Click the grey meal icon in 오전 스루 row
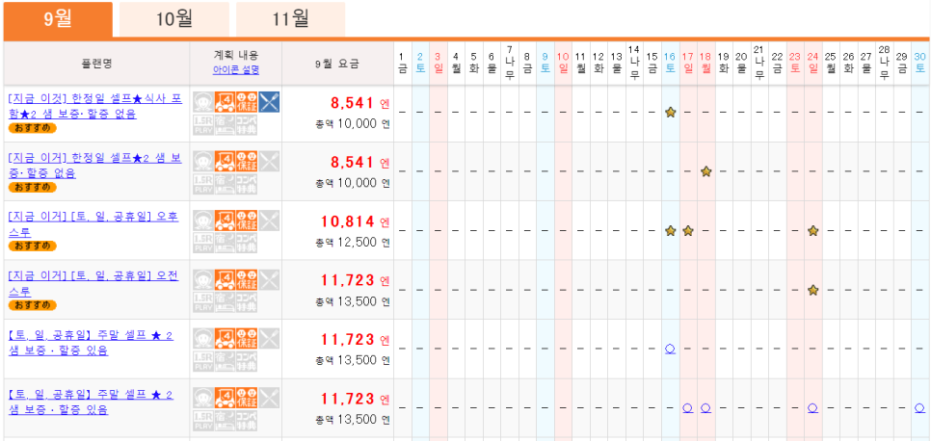This screenshot has height=441, width=931. point(269,280)
